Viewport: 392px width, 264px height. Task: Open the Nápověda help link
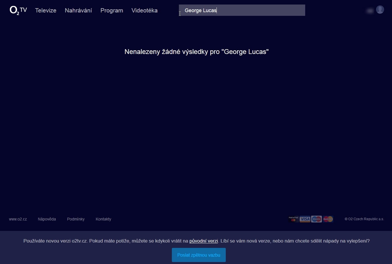click(47, 219)
